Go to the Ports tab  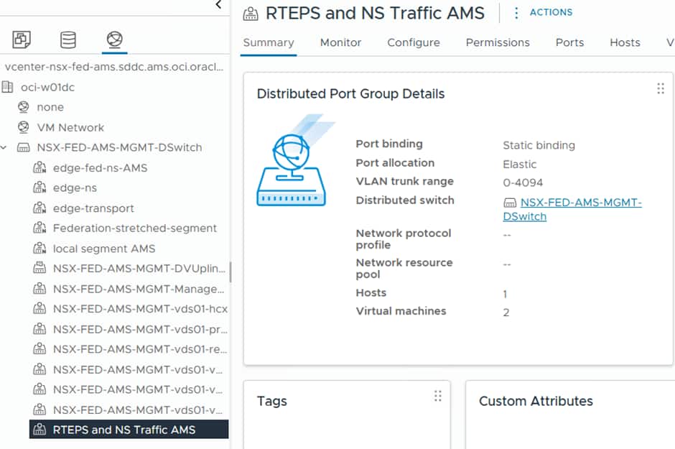tap(569, 42)
